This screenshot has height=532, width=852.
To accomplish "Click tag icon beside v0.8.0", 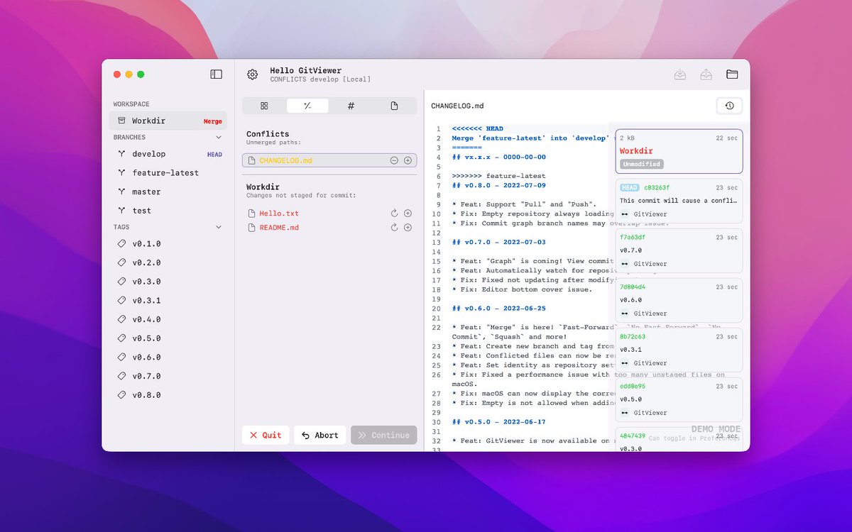I will [x=121, y=395].
